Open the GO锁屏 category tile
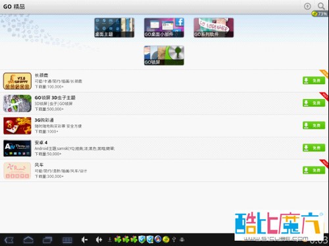The width and height of the screenshot is (329, 246). click(164, 55)
